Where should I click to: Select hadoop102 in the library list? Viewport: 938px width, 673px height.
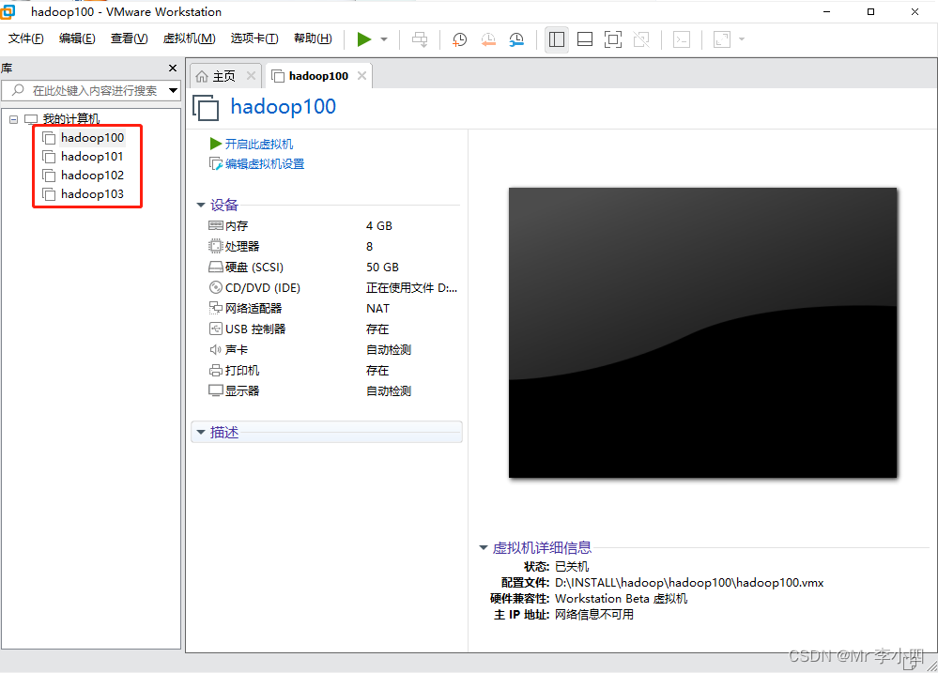pos(91,176)
